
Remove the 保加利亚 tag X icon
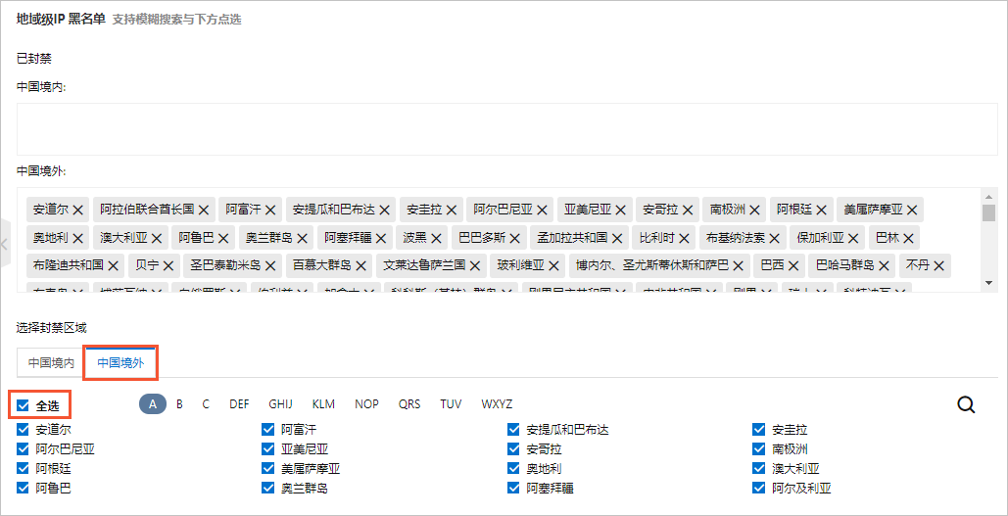[854, 238]
